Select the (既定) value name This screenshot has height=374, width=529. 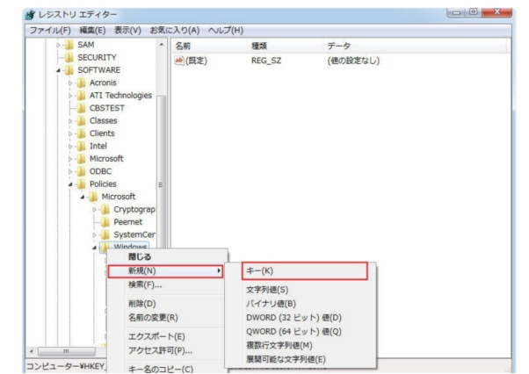click(x=196, y=61)
